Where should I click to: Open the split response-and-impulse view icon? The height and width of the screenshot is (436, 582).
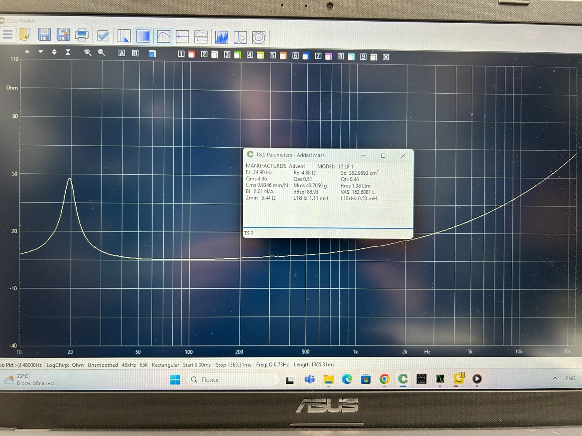pyautogui.click(x=201, y=37)
